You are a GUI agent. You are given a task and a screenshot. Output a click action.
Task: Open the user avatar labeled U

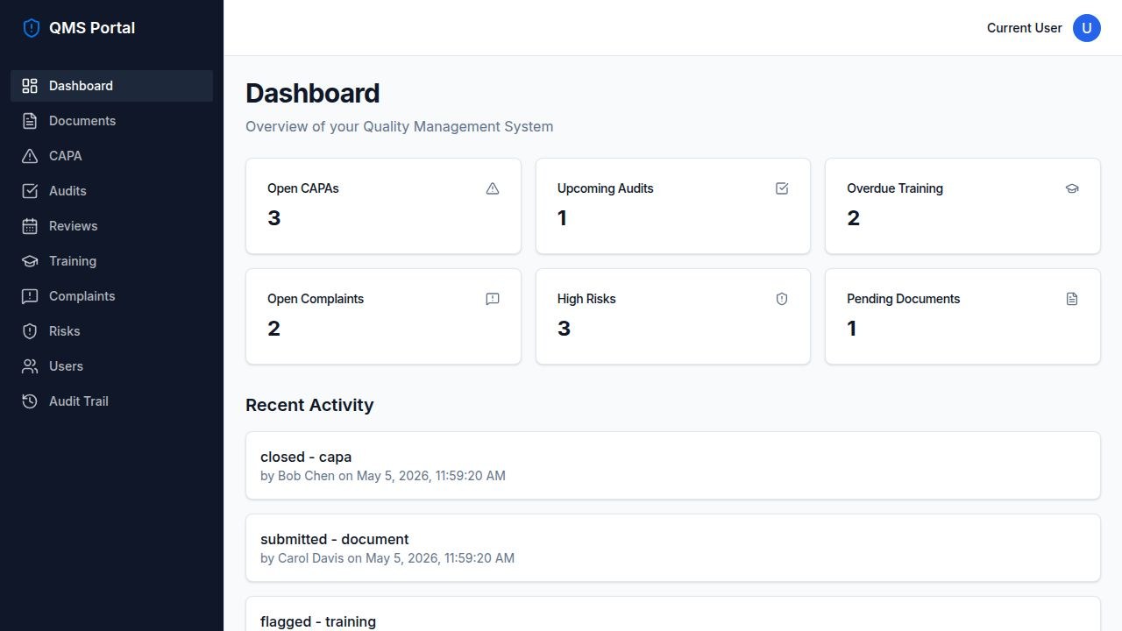1087,28
